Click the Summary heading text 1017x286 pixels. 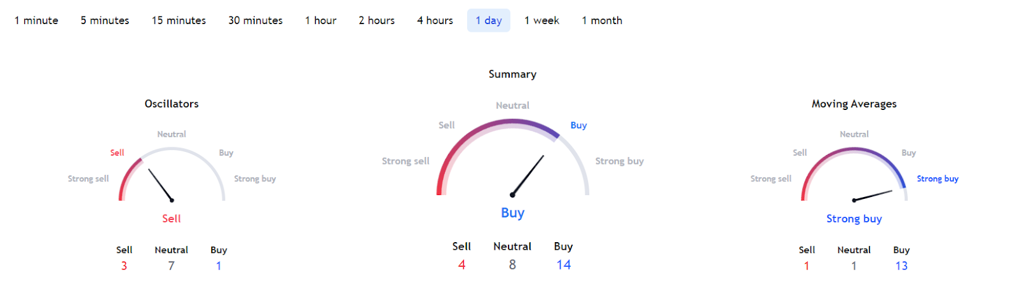512,74
